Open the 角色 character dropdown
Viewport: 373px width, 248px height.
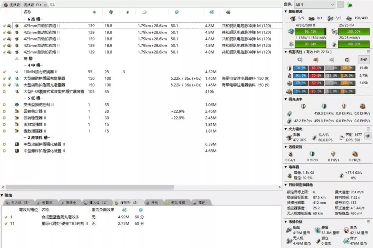click(x=314, y=4)
